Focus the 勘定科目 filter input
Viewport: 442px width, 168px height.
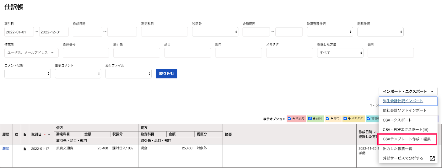[164, 32]
